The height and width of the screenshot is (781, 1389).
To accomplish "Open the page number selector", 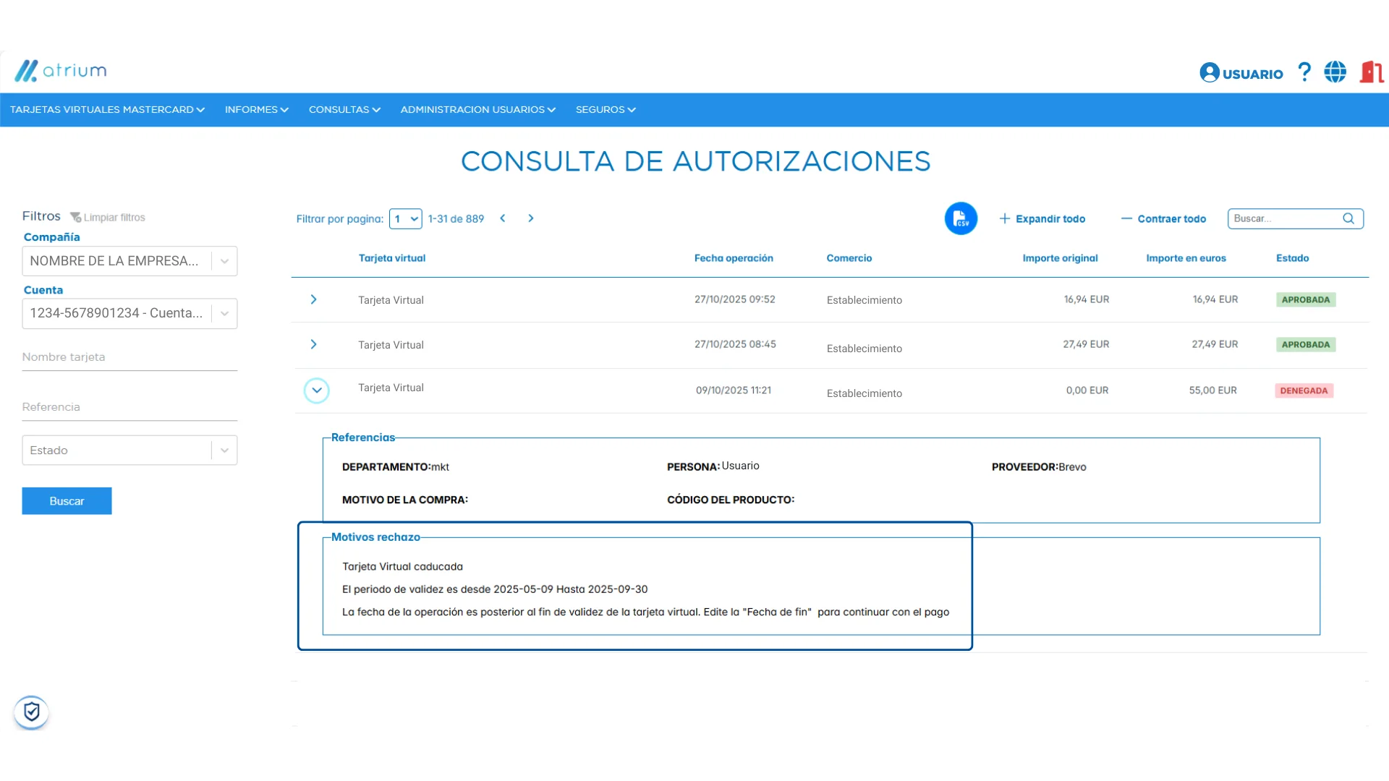I will pos(405,218).
